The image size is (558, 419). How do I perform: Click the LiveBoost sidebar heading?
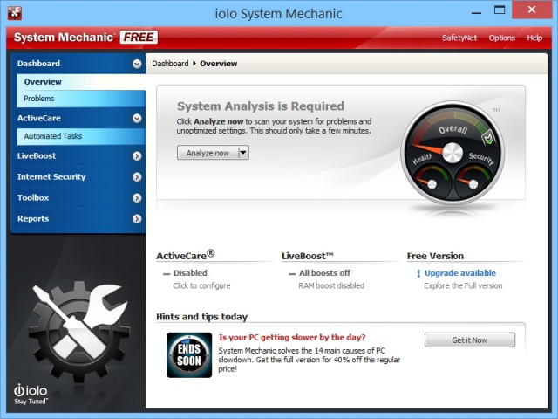(x=37, y=156)
